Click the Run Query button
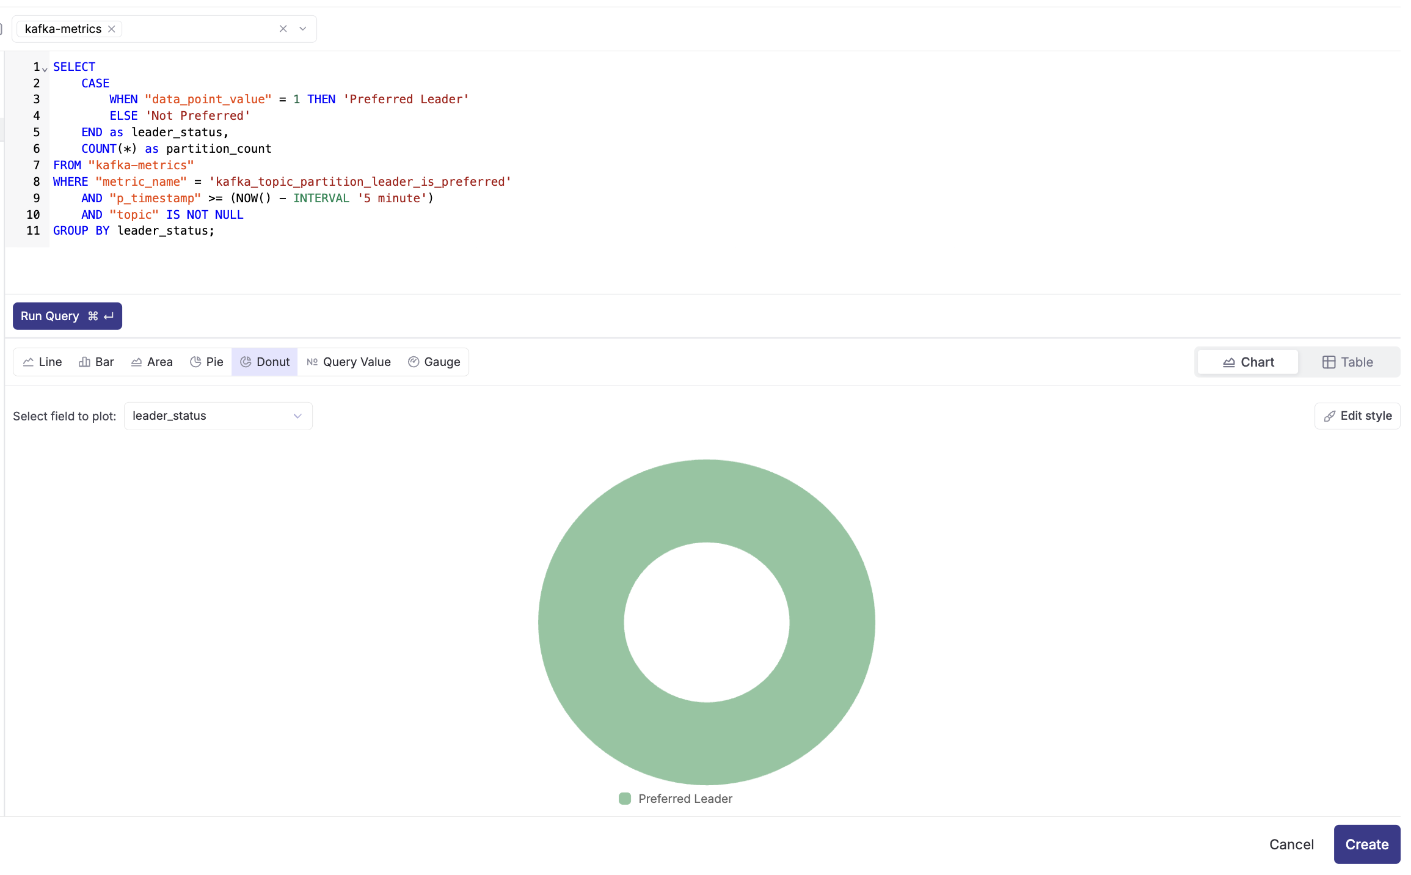1411x875 pixels. 67,316
